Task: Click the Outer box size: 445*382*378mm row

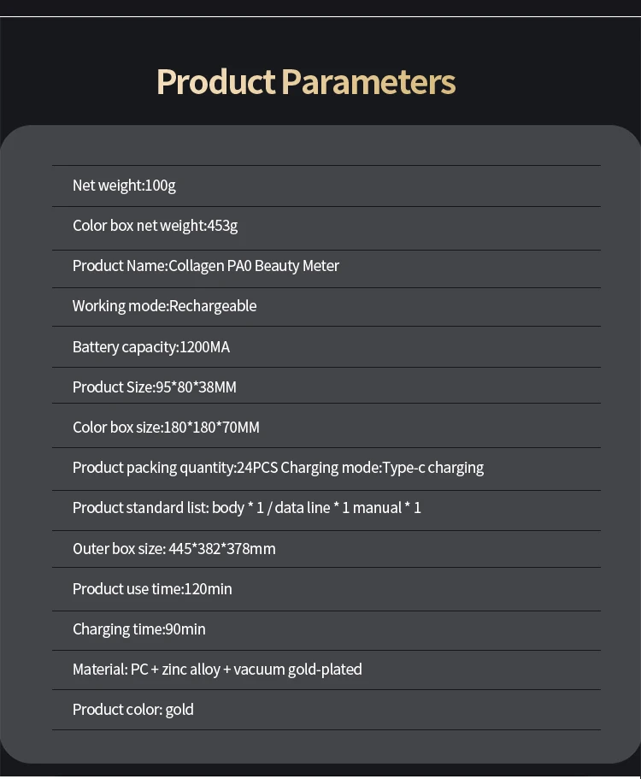Action: point(173,549)
